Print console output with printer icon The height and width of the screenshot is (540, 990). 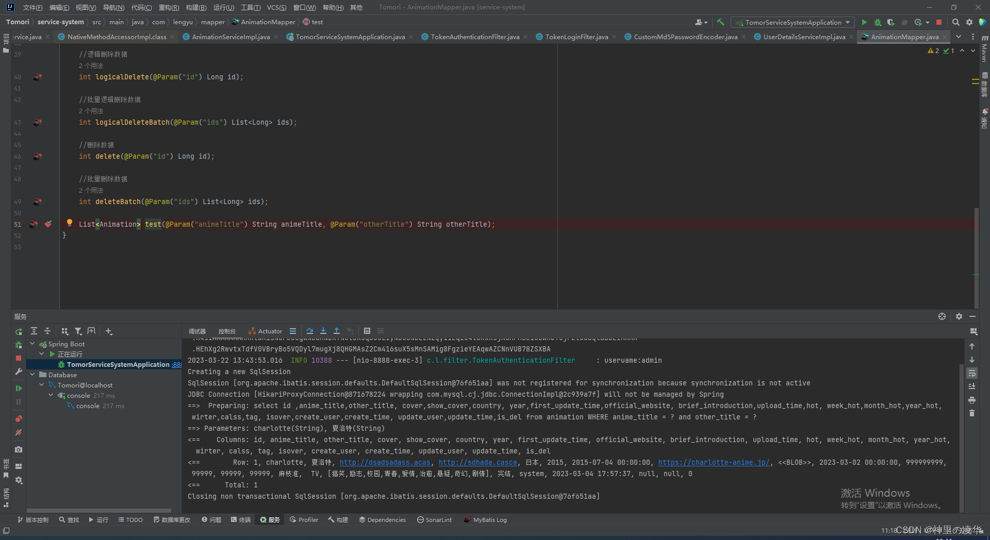coord(972,400)
